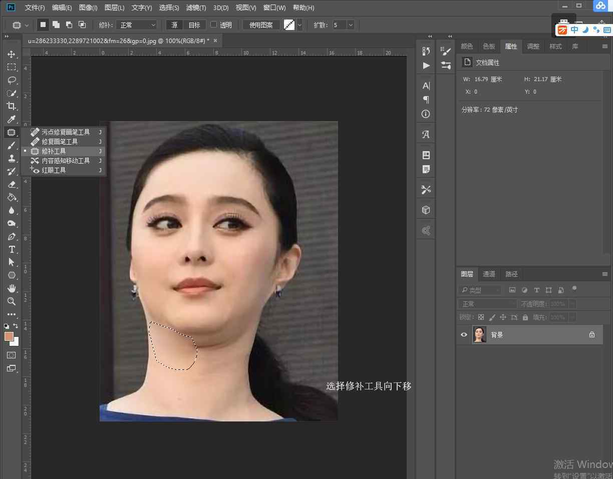
Task: Select the Eyedropper tool
Action: [11, 119]
